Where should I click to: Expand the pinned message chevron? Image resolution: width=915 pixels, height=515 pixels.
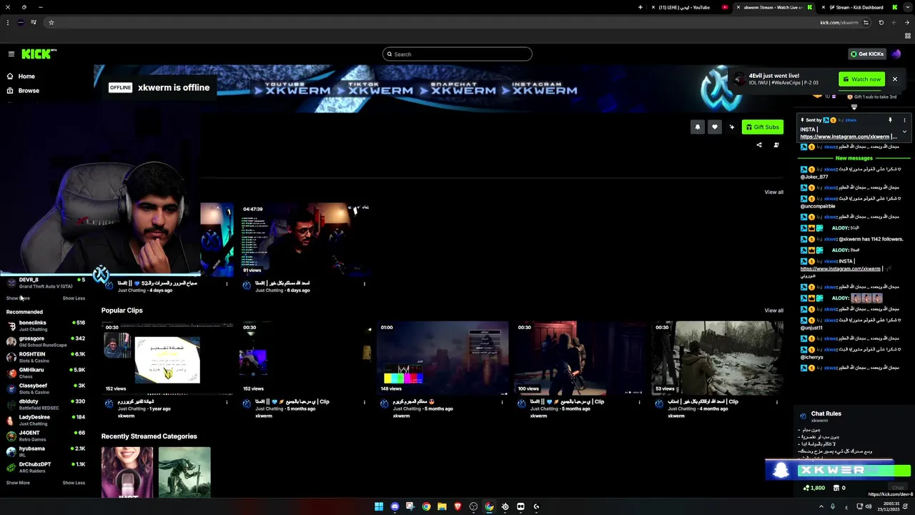pos(904,132)
